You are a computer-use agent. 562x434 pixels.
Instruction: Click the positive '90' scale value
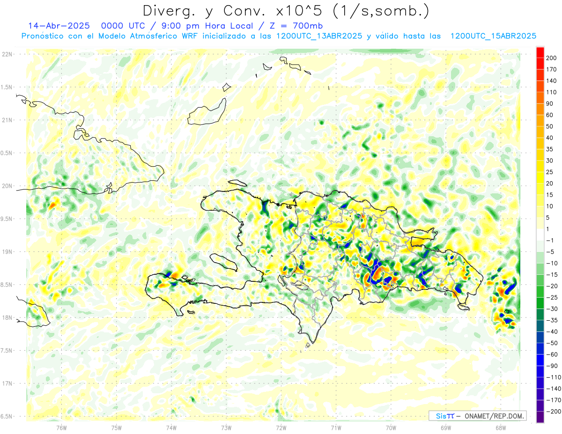point(550,103)
